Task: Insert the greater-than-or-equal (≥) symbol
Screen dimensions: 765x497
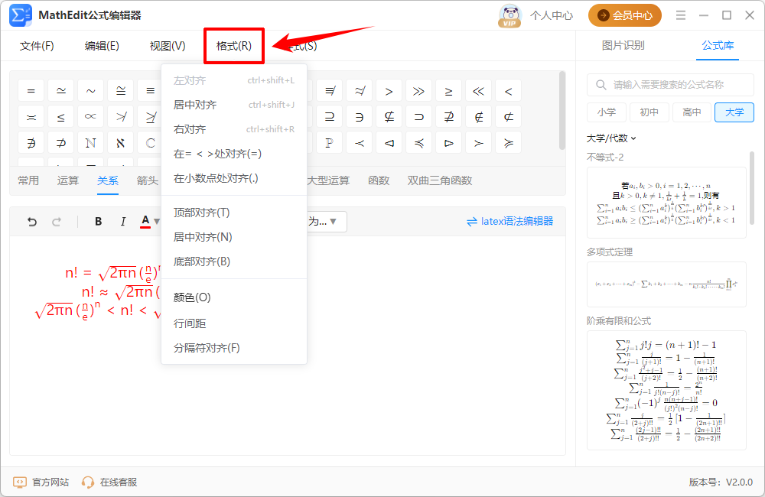Action: click(x=448, y=91)
